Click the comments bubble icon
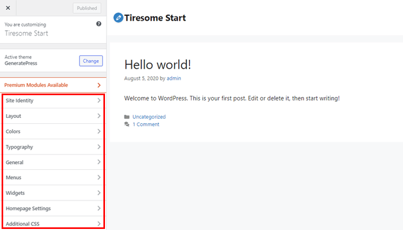 (x=127, y=125)
